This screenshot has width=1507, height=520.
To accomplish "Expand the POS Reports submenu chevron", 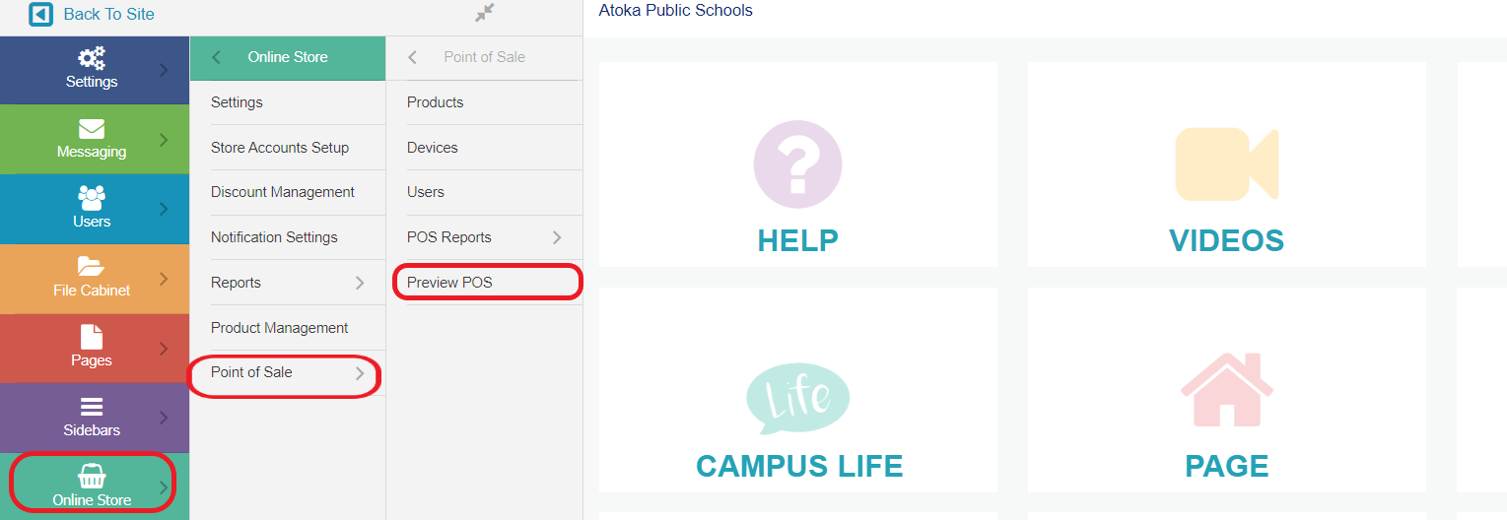I will coord(557,237).
